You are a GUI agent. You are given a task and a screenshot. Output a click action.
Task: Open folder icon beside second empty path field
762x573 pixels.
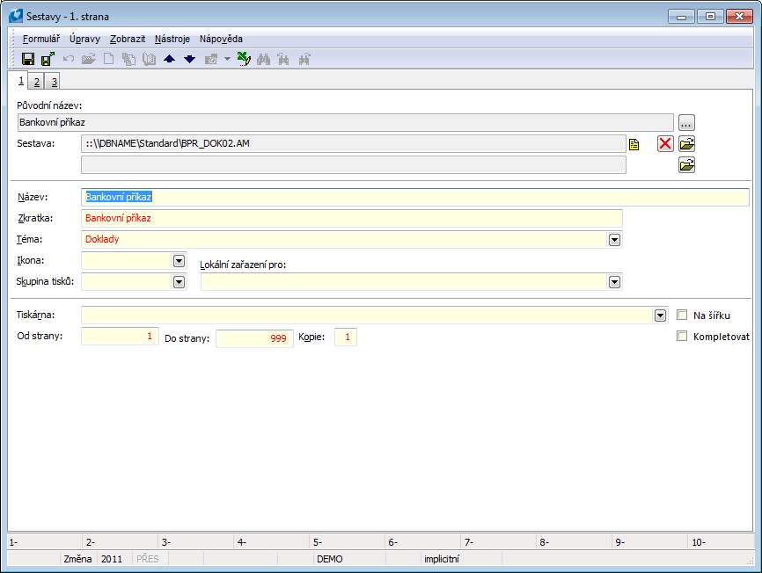(686, 165)
